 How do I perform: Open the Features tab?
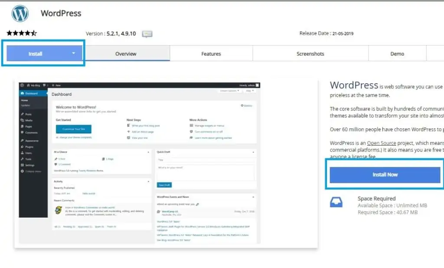point(211,53)
